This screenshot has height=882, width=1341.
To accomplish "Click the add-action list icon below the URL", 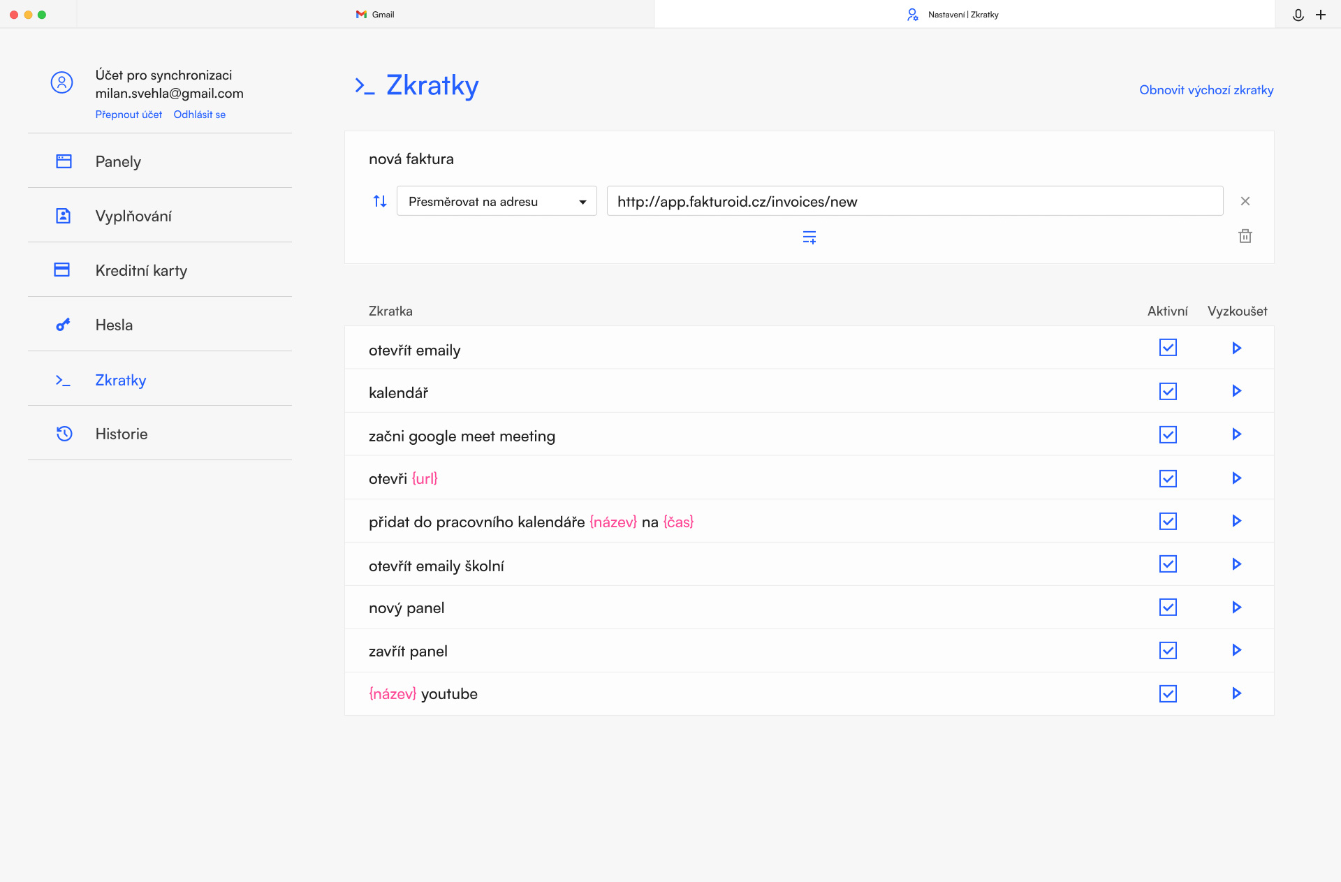I will [809, 237].
